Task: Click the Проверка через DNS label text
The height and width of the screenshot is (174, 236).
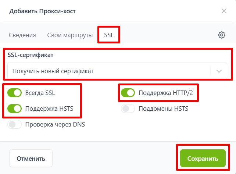Action: pyautogui.click(x=55, y=124)
